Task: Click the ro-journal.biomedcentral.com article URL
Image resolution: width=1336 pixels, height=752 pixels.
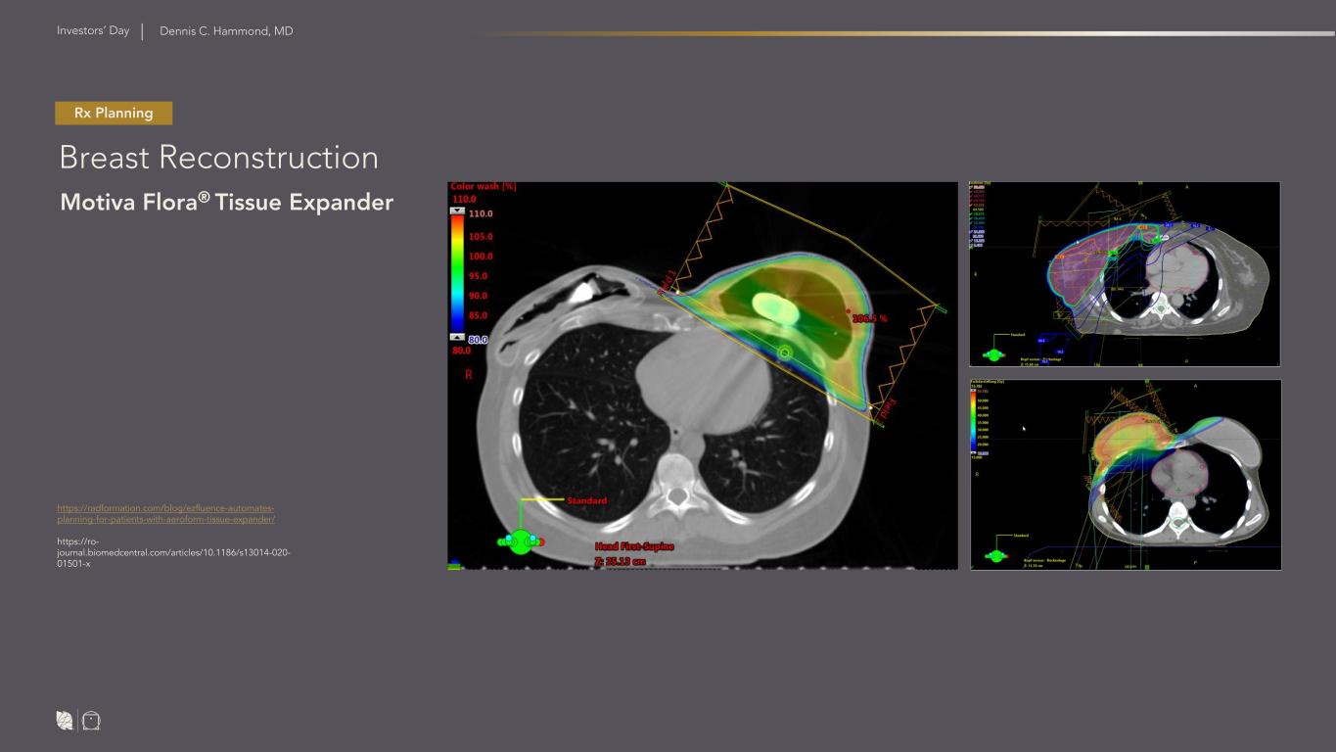Action: [x=173, y=552]
